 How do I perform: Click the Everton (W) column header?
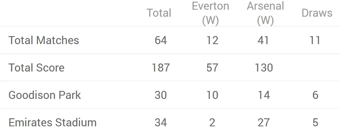211,13
